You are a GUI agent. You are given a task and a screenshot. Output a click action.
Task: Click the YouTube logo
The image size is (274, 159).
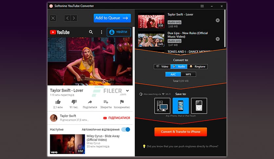tap(60, 32)
